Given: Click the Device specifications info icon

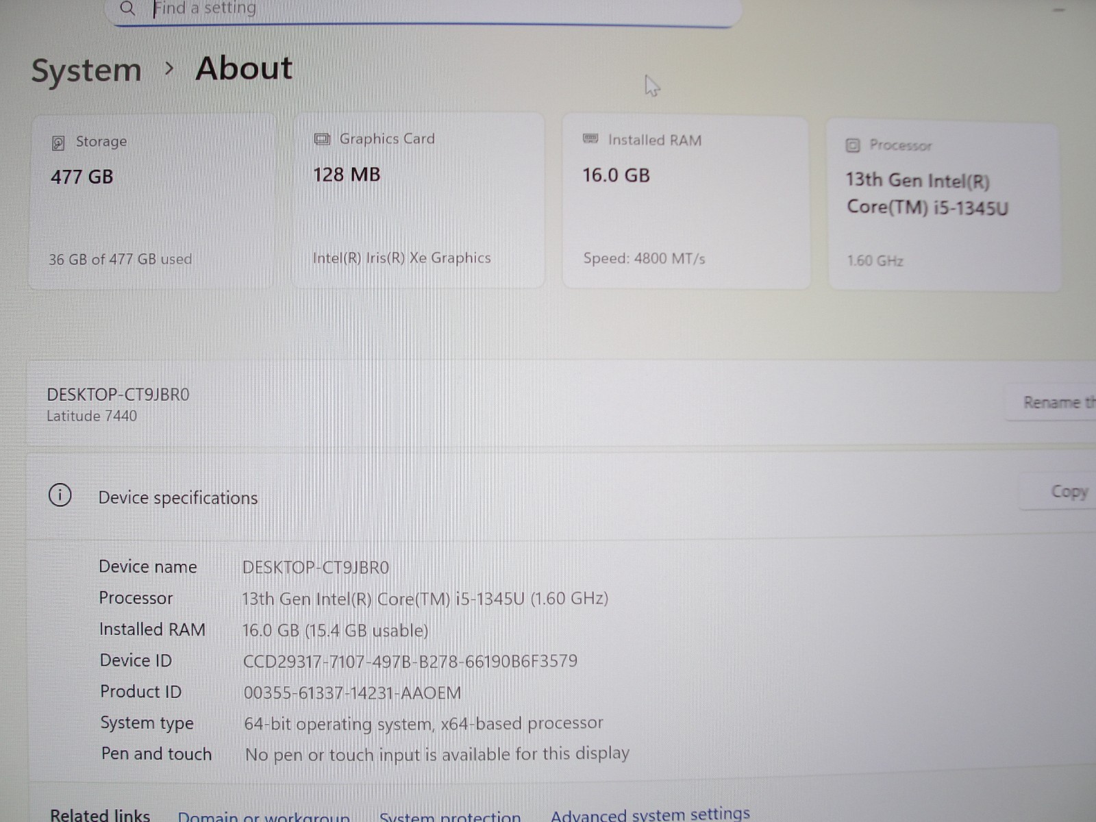Looking at the screenshot, I should [60, 495].
